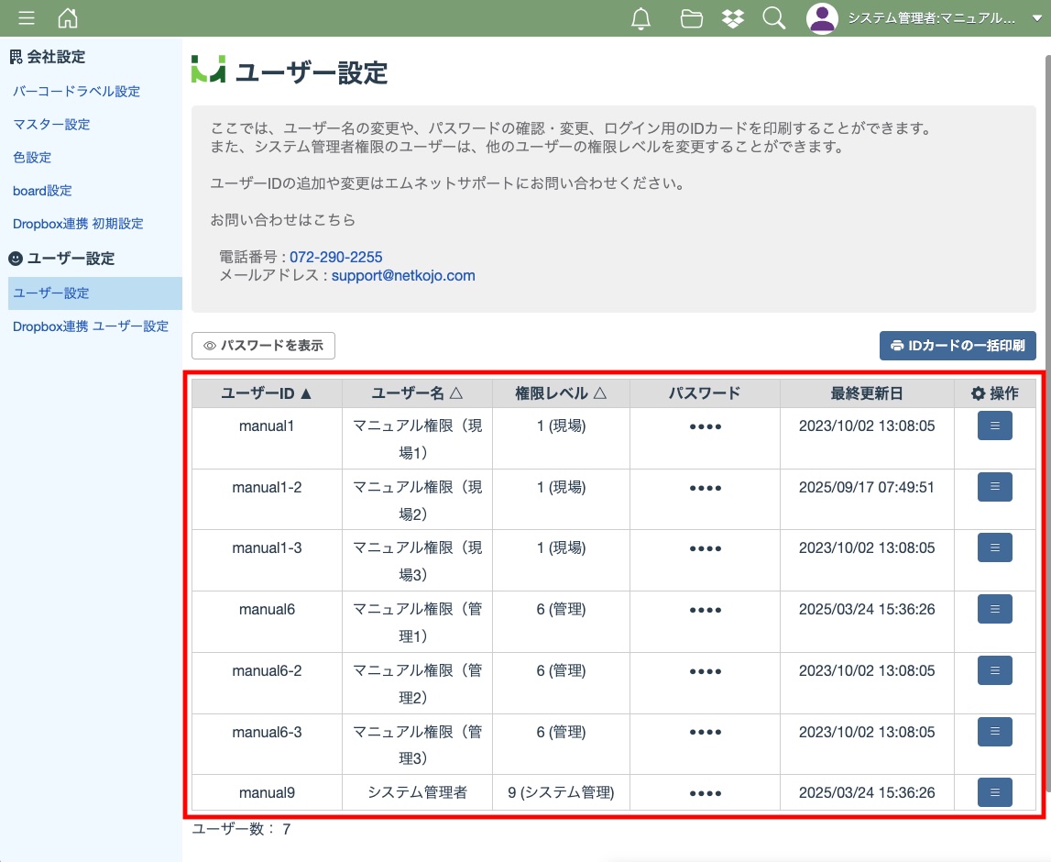Open action menu for manual9 row
Image resolution: width=1051 pixels, height=862 pixels.
point(994,792)
